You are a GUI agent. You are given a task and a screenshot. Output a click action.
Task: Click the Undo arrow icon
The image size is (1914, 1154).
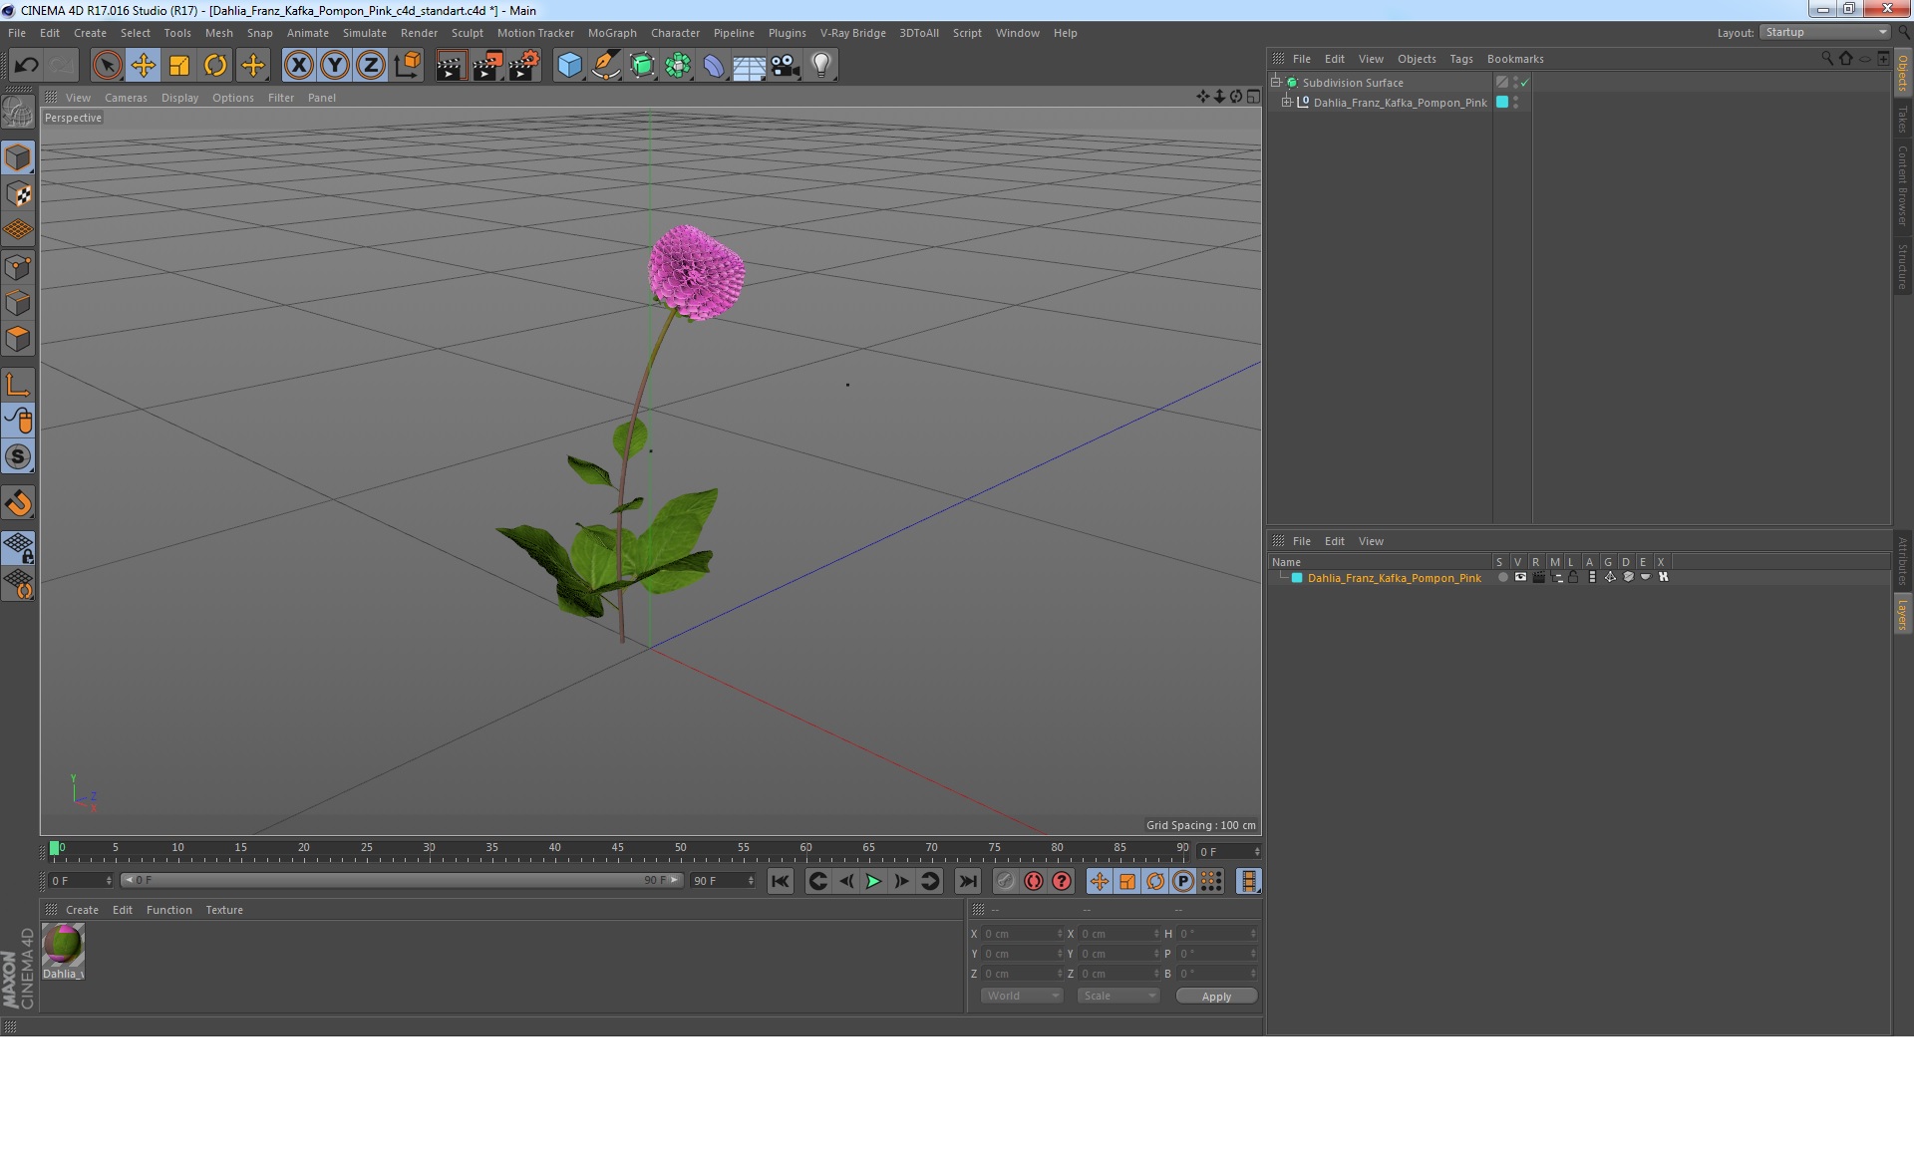click(26, 66)
